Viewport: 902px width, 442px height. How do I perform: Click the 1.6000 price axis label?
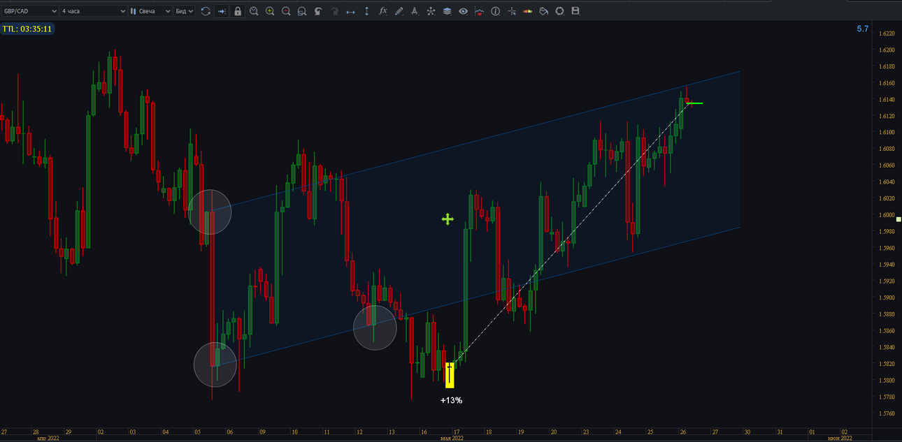(887, 215)
